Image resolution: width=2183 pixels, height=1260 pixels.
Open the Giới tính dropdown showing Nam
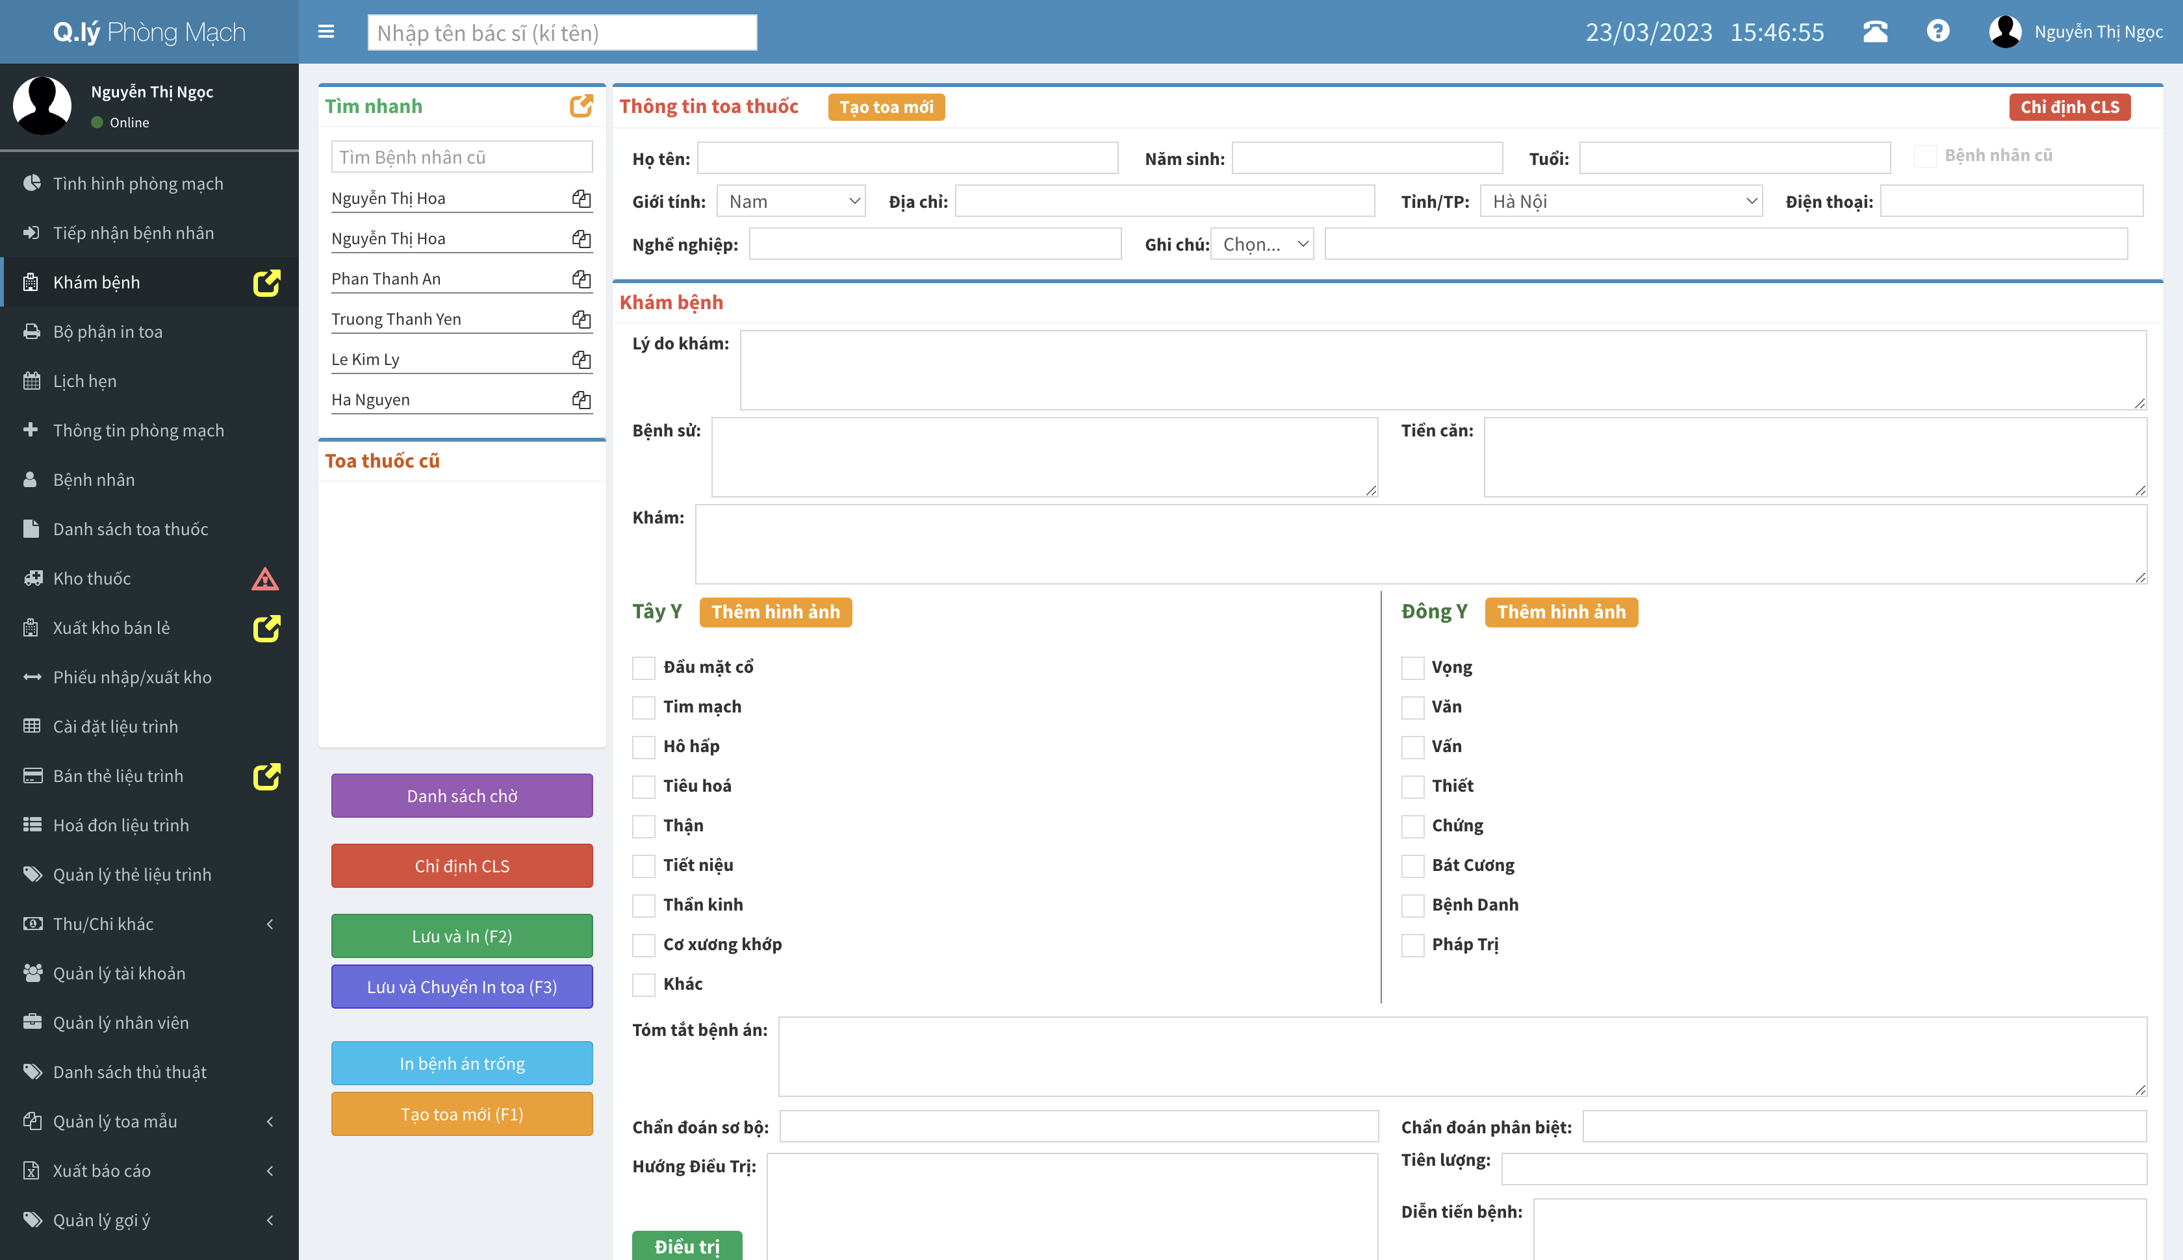pyautogui.click(x=791, y=201)
